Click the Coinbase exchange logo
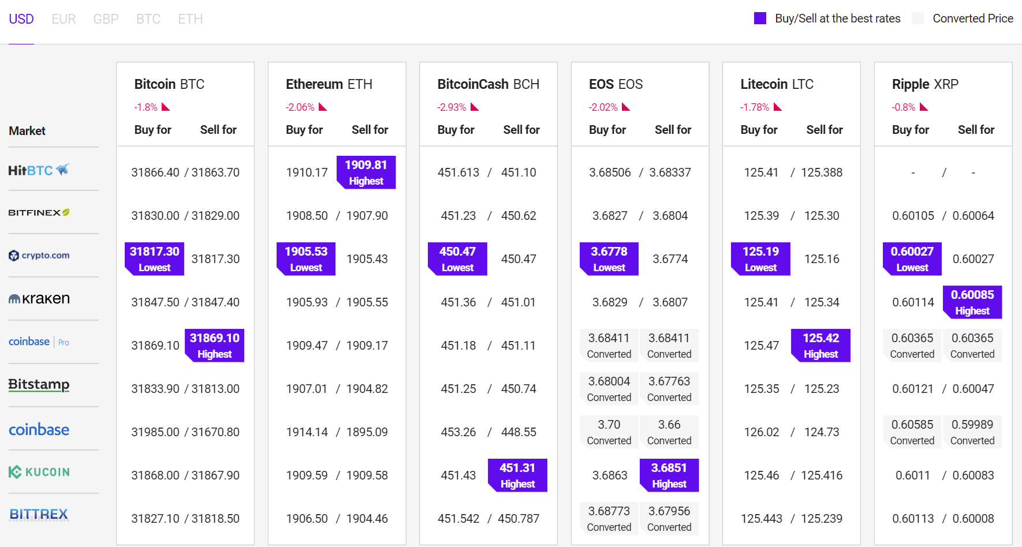The height and width of the screenshot is (547, 1022). click(x=39, y=429)
